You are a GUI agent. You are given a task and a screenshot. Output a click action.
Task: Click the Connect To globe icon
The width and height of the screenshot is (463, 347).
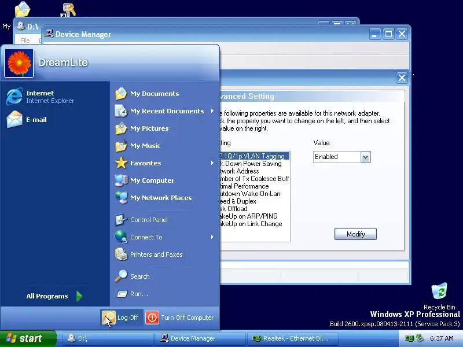coord(121,237)
